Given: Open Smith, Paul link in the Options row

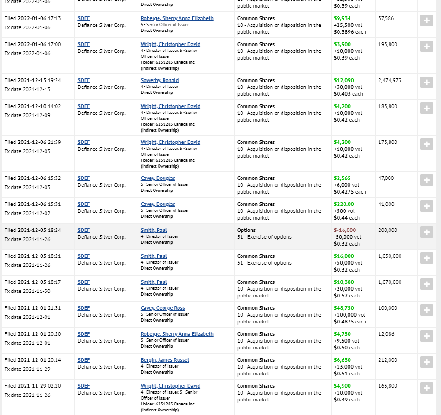Looking at the screenshot, I should pyautogui.click(x=154, y=230).
